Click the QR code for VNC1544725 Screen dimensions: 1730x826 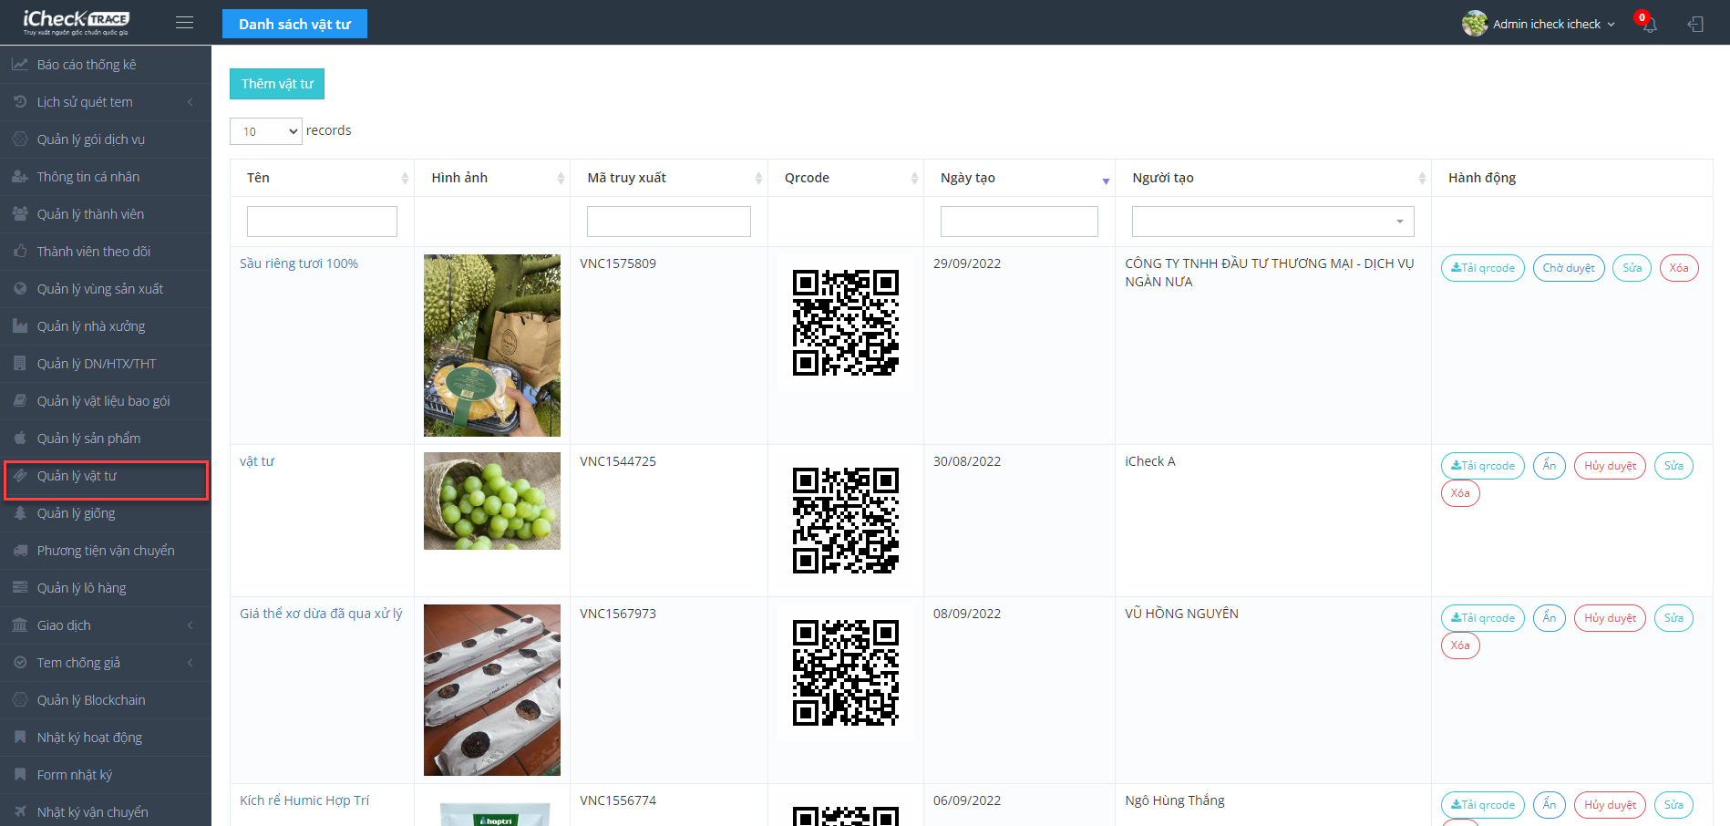pyautogui.click(x=846, y=521)
